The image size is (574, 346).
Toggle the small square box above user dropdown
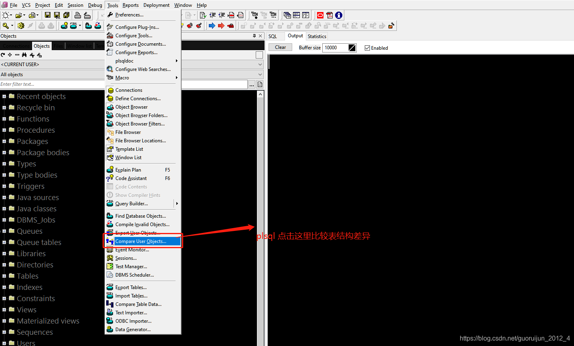[259, 55]
